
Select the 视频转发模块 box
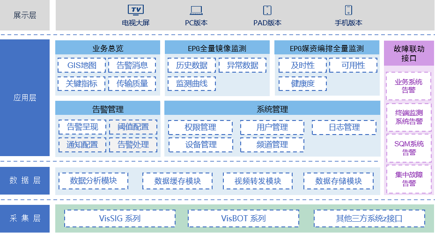(258, 181)
